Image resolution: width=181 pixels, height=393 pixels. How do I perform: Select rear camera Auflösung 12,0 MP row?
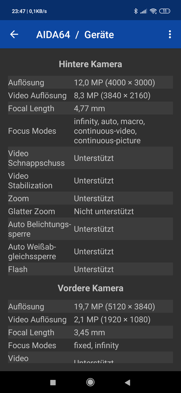91,82
